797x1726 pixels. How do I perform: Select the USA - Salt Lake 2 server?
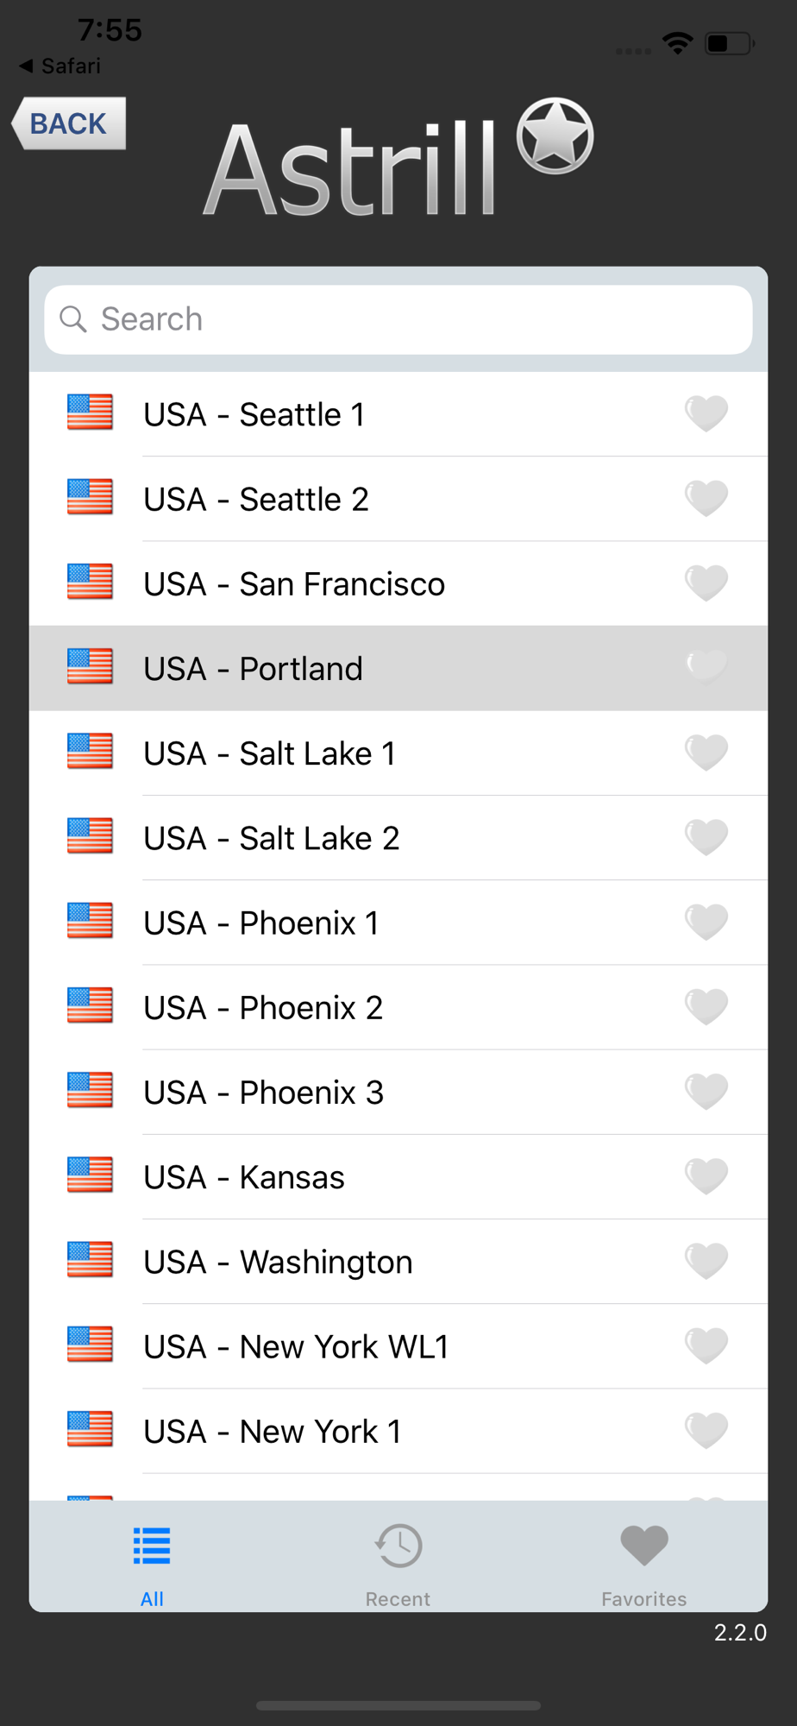pos(398,838)
